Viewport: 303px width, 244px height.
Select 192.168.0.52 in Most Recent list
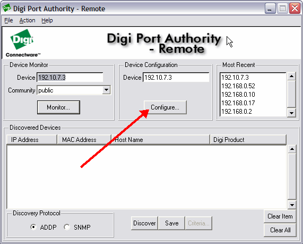238,86
